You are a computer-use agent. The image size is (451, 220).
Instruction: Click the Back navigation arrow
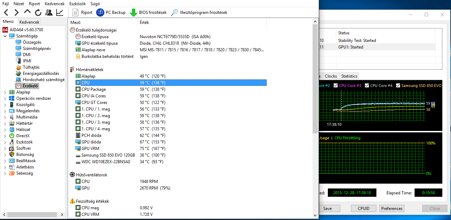pyautogui.click(x=6, y=12)
